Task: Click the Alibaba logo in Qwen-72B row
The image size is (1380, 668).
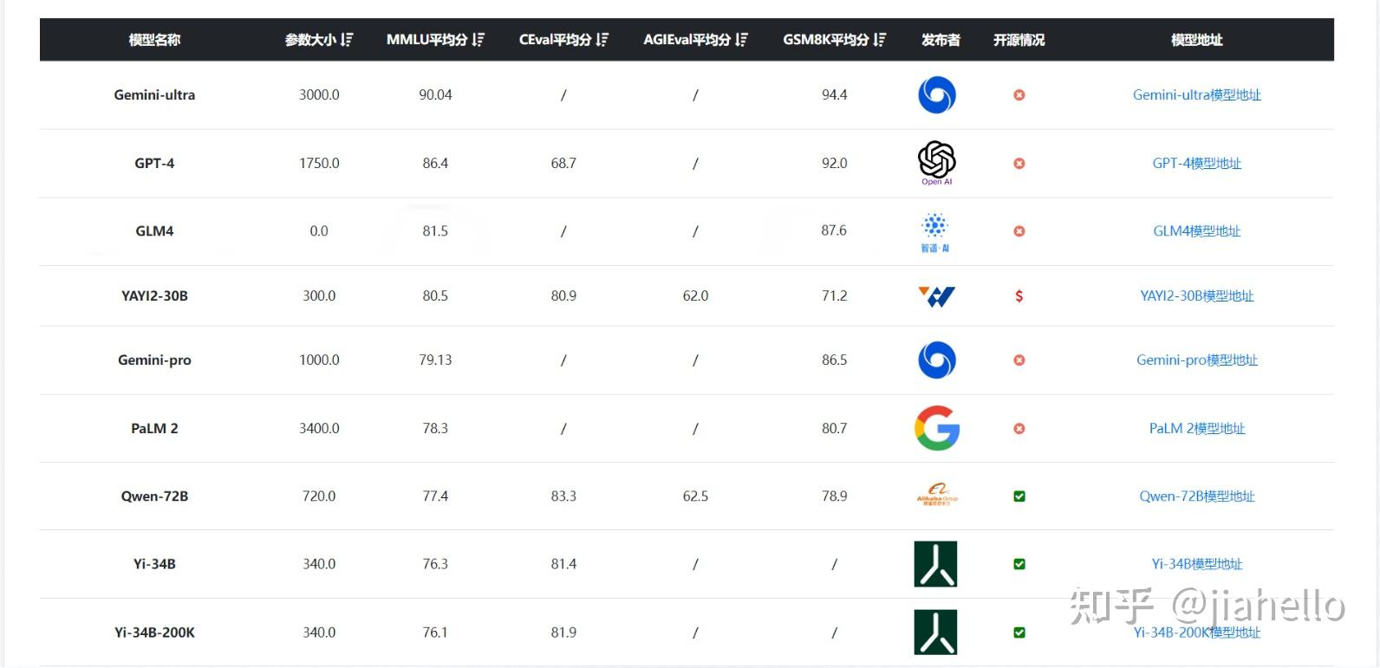Action: point(936,495)
